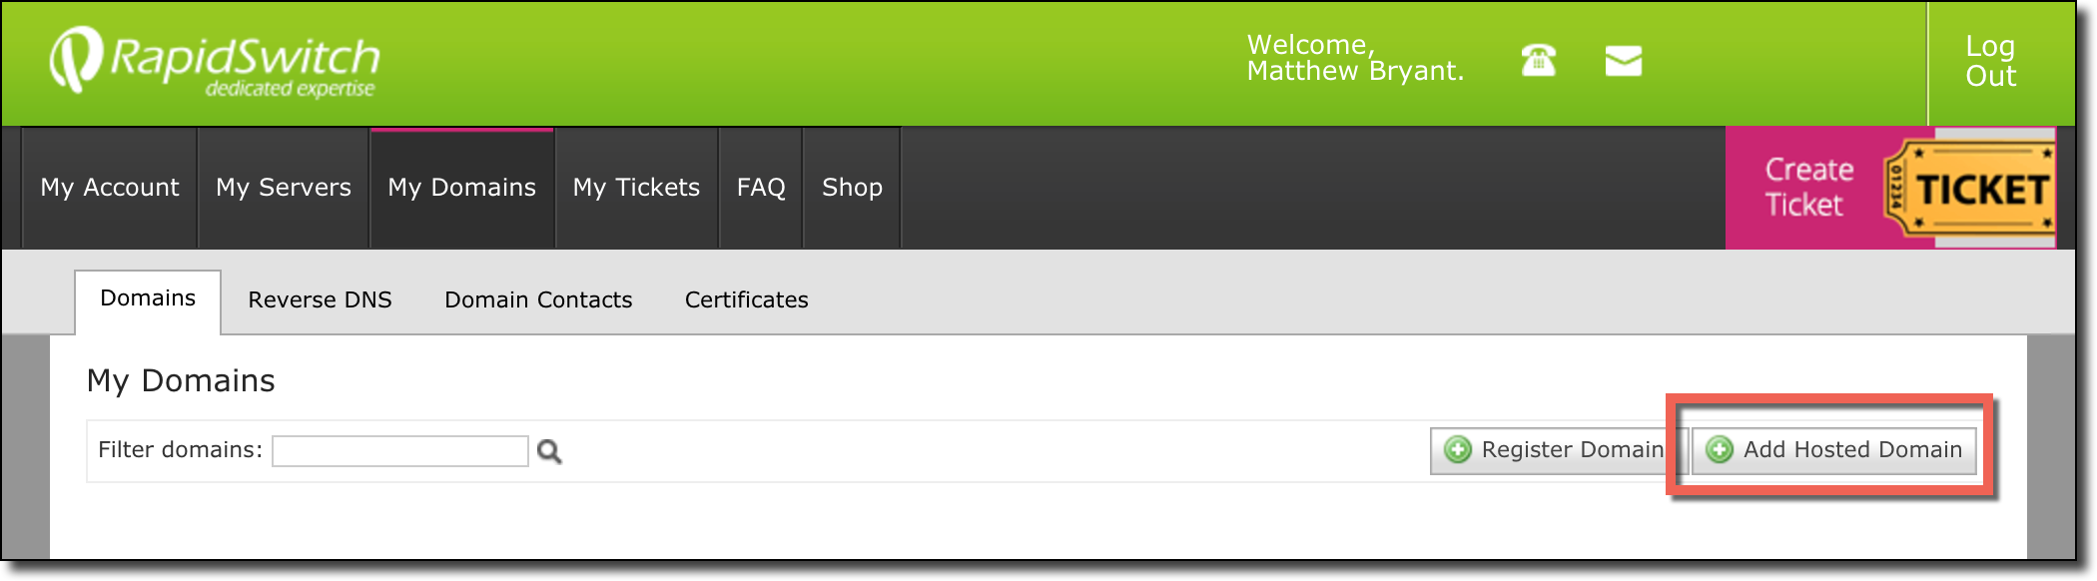
Task: Click the yellow TICKET graphic
Action: [x=1969, y=187]
